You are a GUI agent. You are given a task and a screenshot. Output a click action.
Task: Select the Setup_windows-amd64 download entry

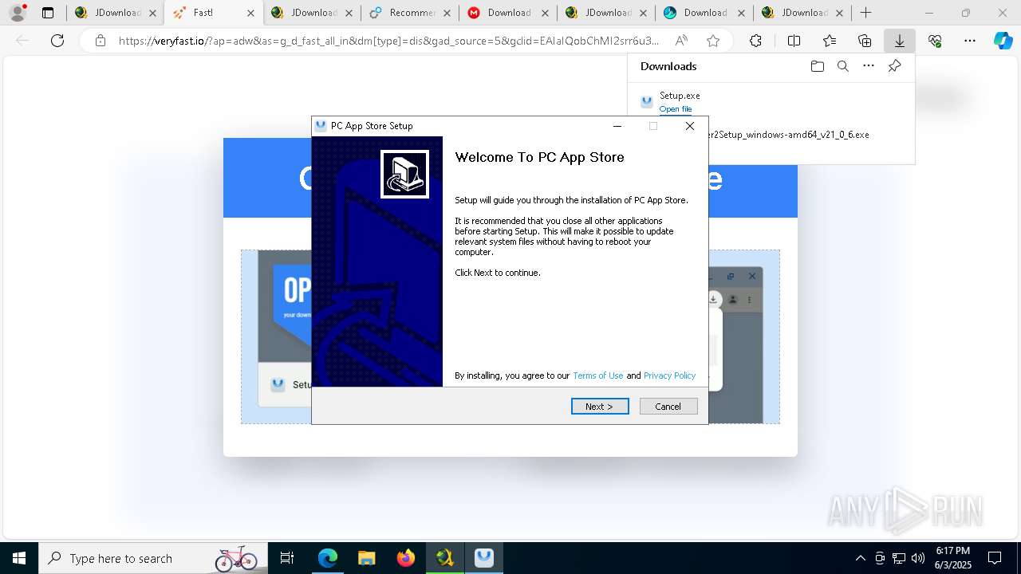click(771, 135)
